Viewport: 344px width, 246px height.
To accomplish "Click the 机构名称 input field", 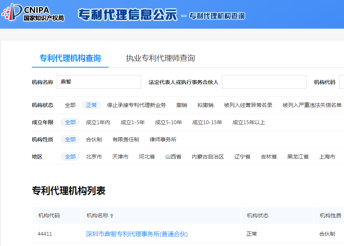I will coord(99,82).
